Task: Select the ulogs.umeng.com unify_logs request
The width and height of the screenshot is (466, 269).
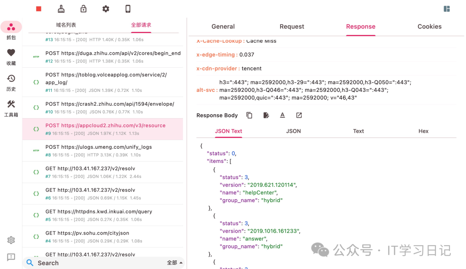Action: pos(103,150)
